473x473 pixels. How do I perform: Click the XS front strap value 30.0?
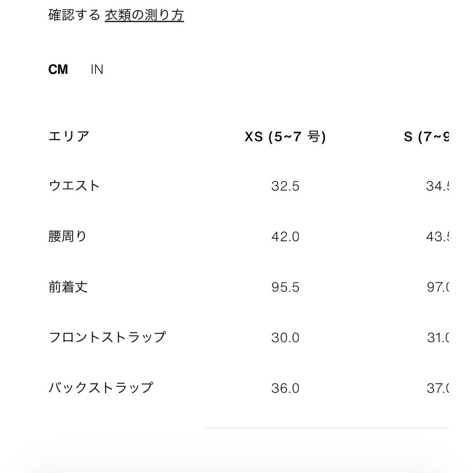[285, 338]
